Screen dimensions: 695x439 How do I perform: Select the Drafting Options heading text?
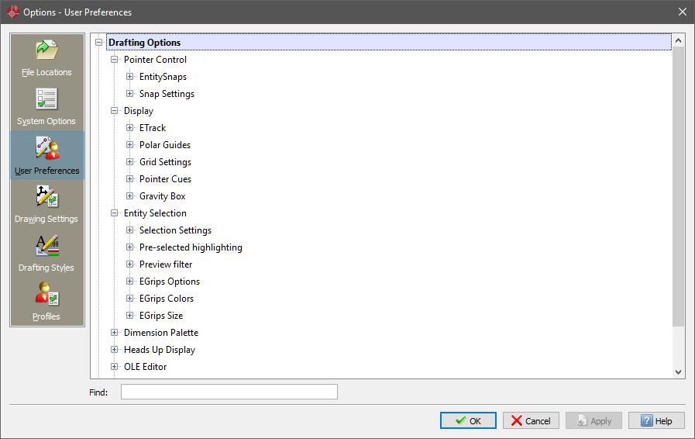point(144,43)
